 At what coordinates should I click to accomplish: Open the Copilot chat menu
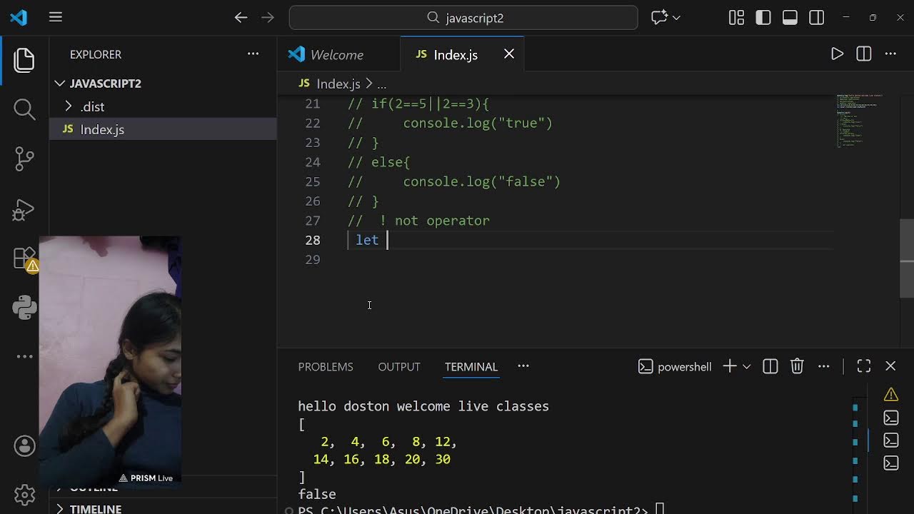666,17
